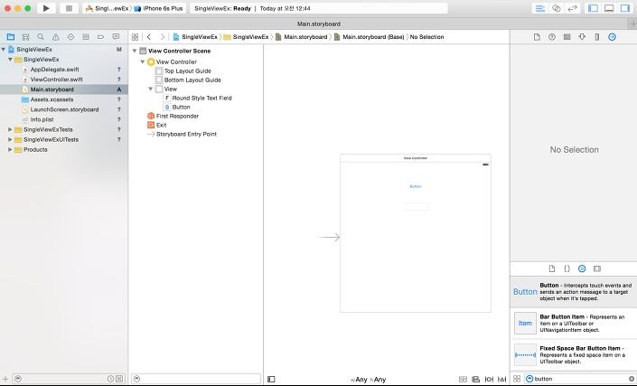
Task: Open the code snippet library
Action: pos(567,268)
